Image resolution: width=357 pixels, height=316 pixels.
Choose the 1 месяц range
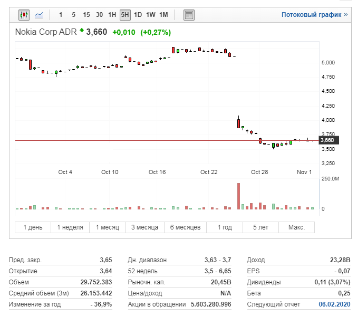click(x=107, y=227)
